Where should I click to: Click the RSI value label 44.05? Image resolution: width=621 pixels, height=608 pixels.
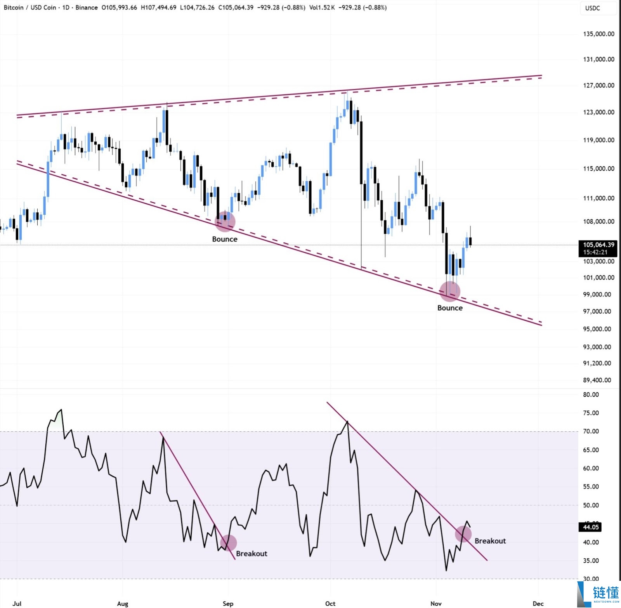(x=591, y=527)
